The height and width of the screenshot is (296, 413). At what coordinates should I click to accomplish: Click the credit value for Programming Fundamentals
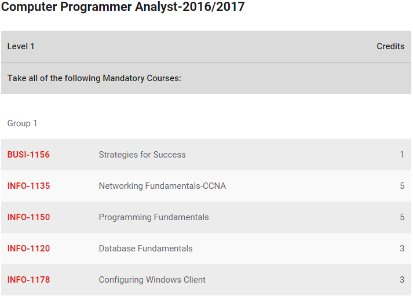point(402,217)
